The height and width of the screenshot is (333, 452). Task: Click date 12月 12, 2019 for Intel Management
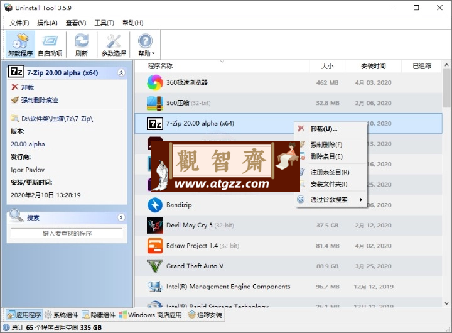coord(374,287)
